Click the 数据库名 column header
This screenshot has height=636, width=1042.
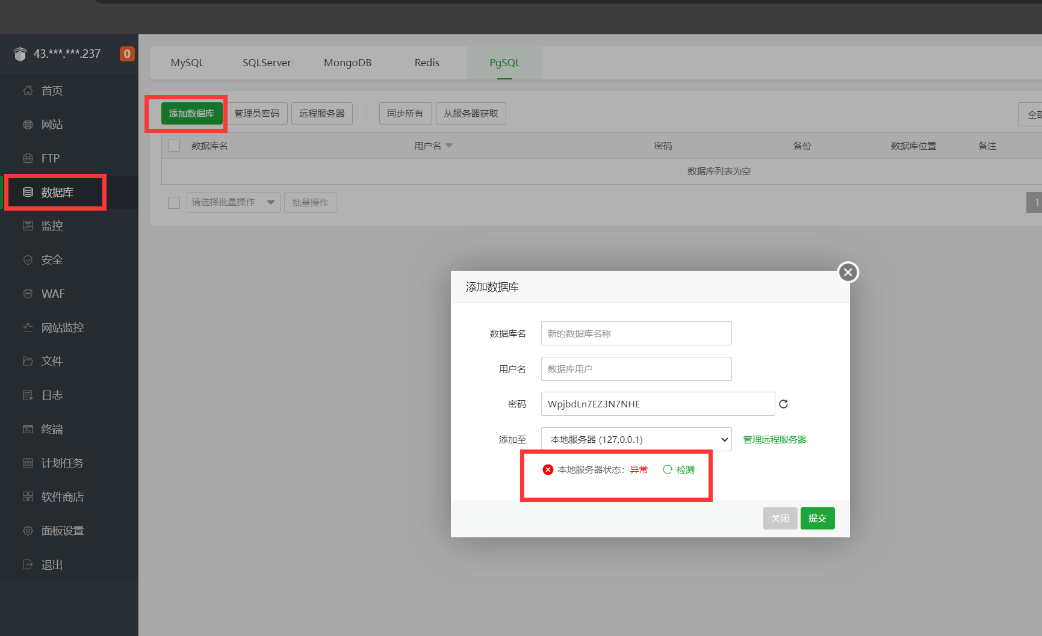209,146
